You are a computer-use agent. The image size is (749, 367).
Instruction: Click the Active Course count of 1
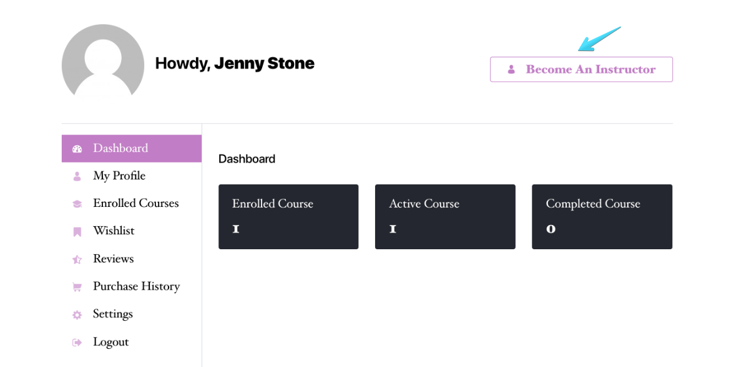[x=393, y=229]
